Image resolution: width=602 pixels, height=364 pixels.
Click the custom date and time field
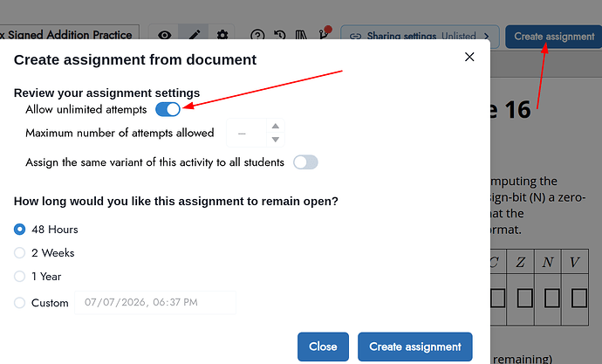click(x=155, y=303)
